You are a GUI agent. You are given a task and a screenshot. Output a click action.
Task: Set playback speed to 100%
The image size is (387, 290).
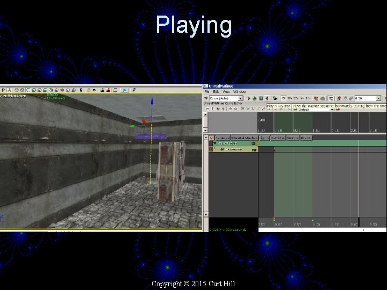tap(284, 98)
